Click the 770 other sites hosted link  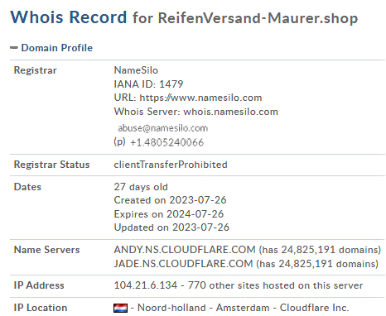[x=275, y=285]
